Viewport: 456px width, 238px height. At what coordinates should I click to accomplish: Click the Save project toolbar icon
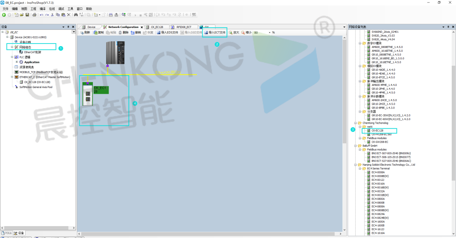[x=27, y=15]
